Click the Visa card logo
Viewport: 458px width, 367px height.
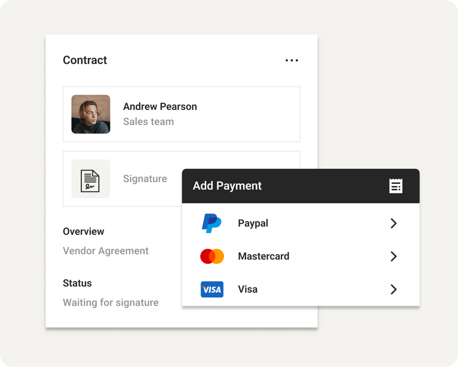tap(212, 289)
